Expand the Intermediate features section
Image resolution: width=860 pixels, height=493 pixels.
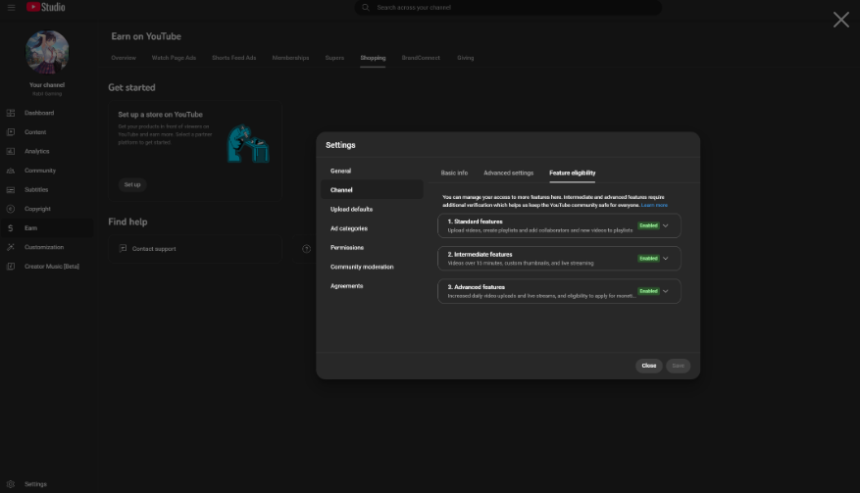pyautogui.click(x=665, y=259)
